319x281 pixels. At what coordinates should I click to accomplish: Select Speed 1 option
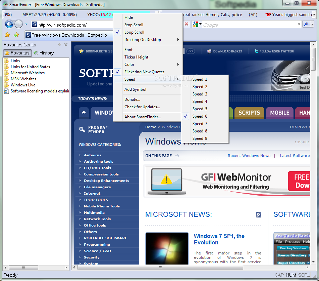pyautogui.click(x=205, y=79)
